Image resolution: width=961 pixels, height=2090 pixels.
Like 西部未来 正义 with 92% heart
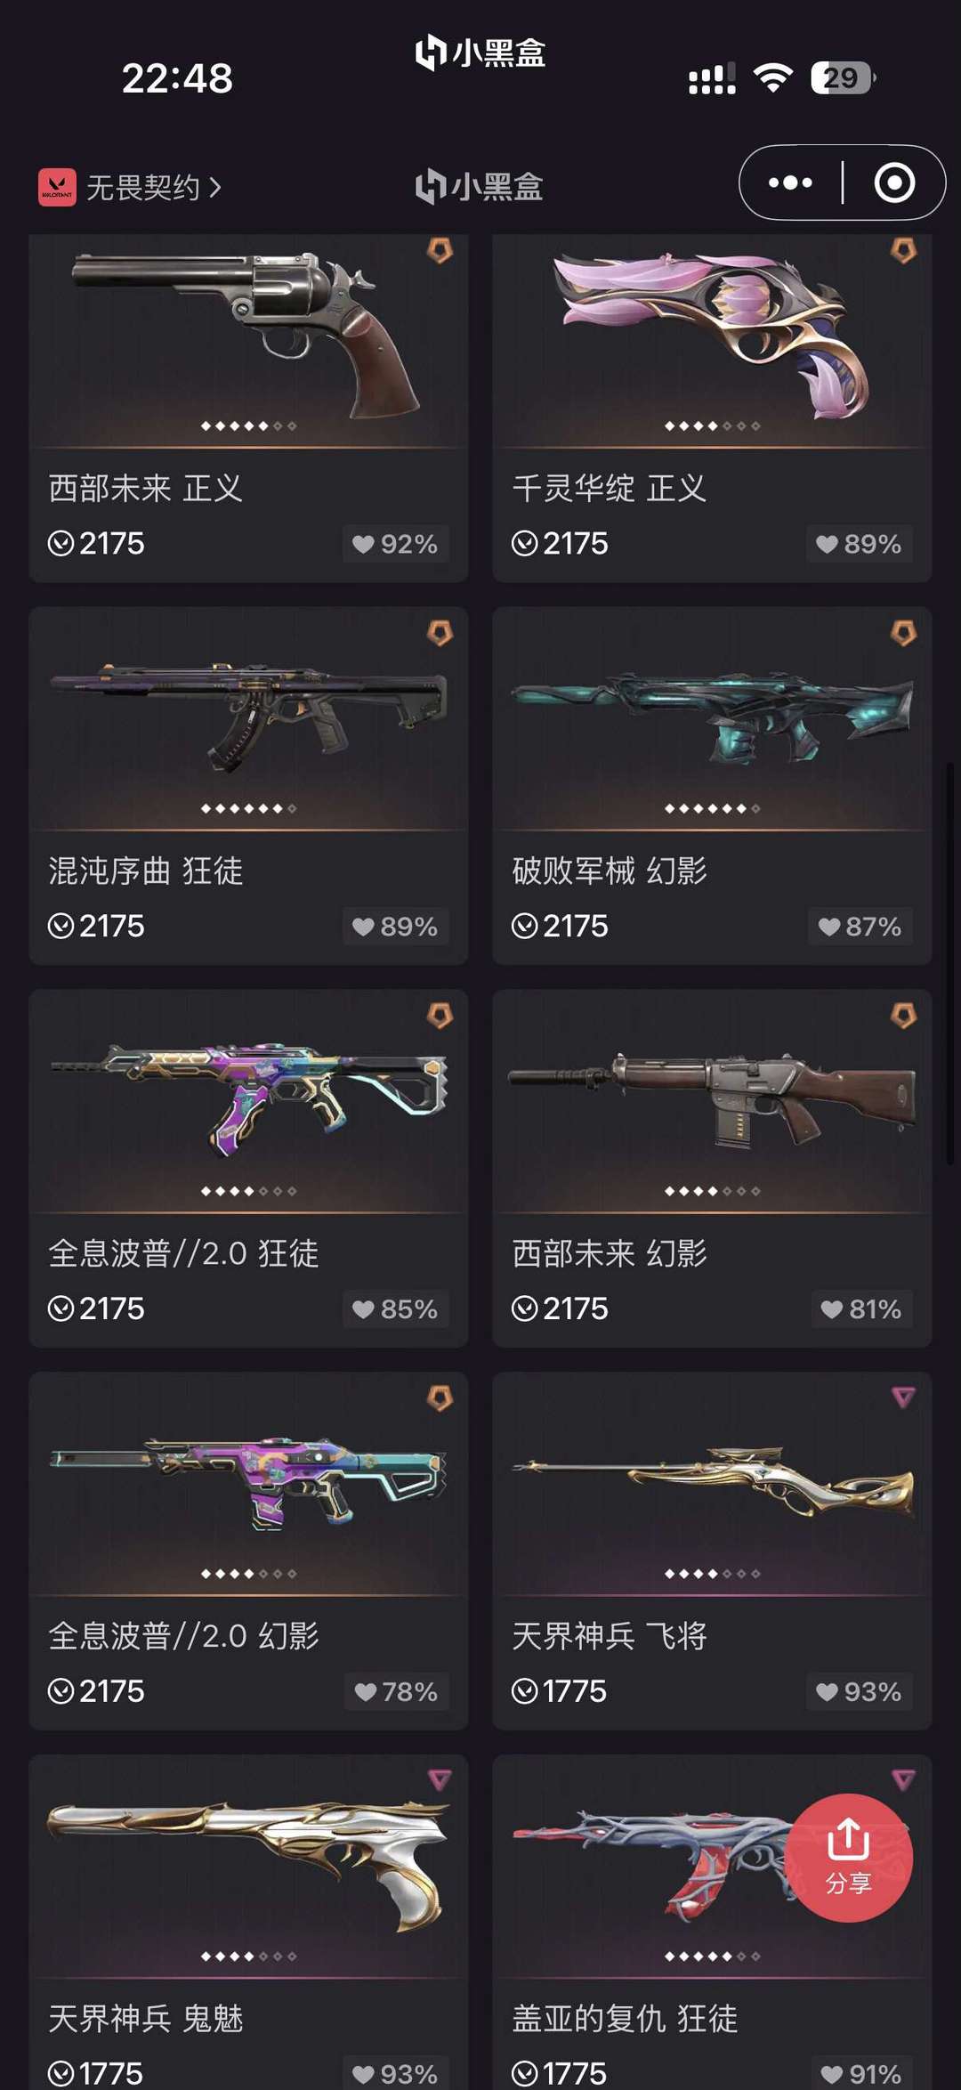[395, 544]
